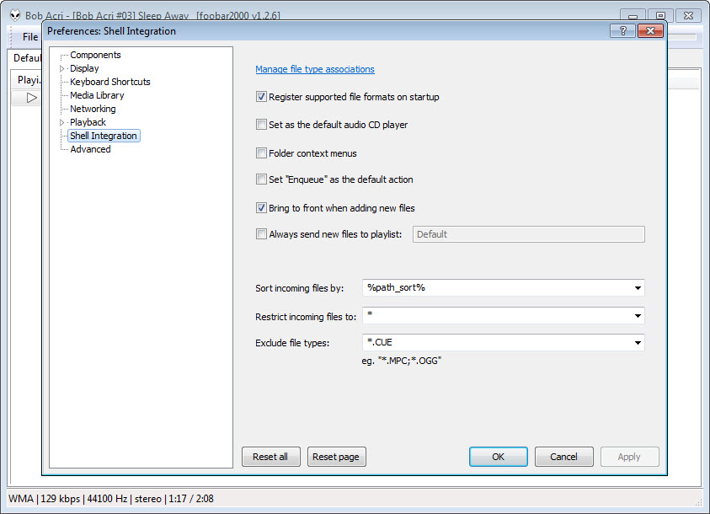Click the play button in main window
The image size is (710, 514).
(x=31, y=98)
